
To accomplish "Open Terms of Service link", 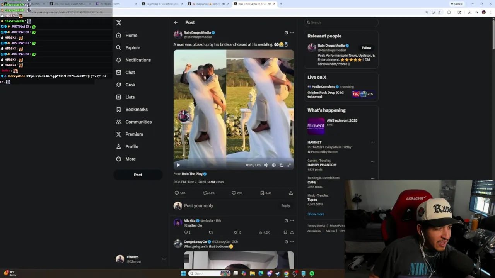I will click(316, 225).
